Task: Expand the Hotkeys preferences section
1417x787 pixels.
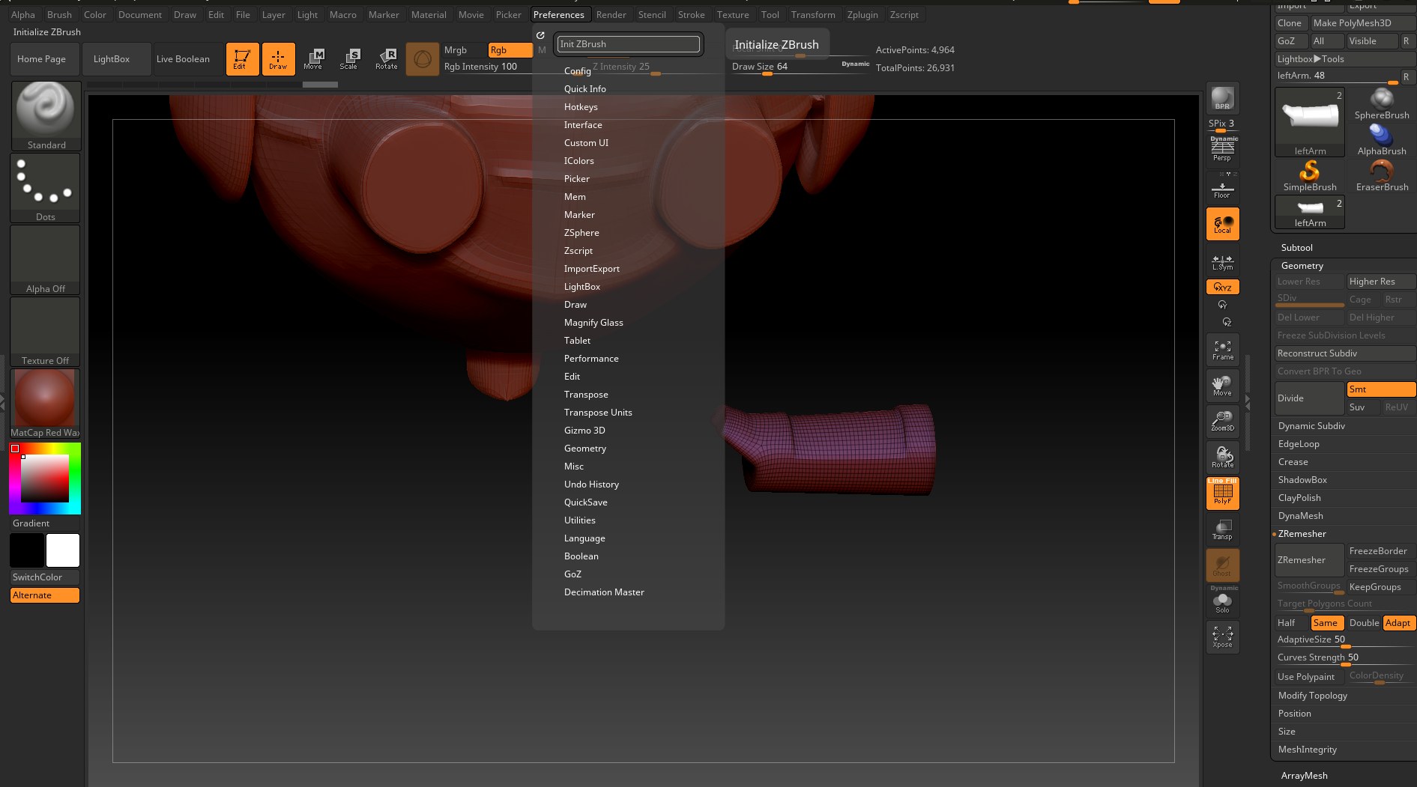Action: [581, 107]
